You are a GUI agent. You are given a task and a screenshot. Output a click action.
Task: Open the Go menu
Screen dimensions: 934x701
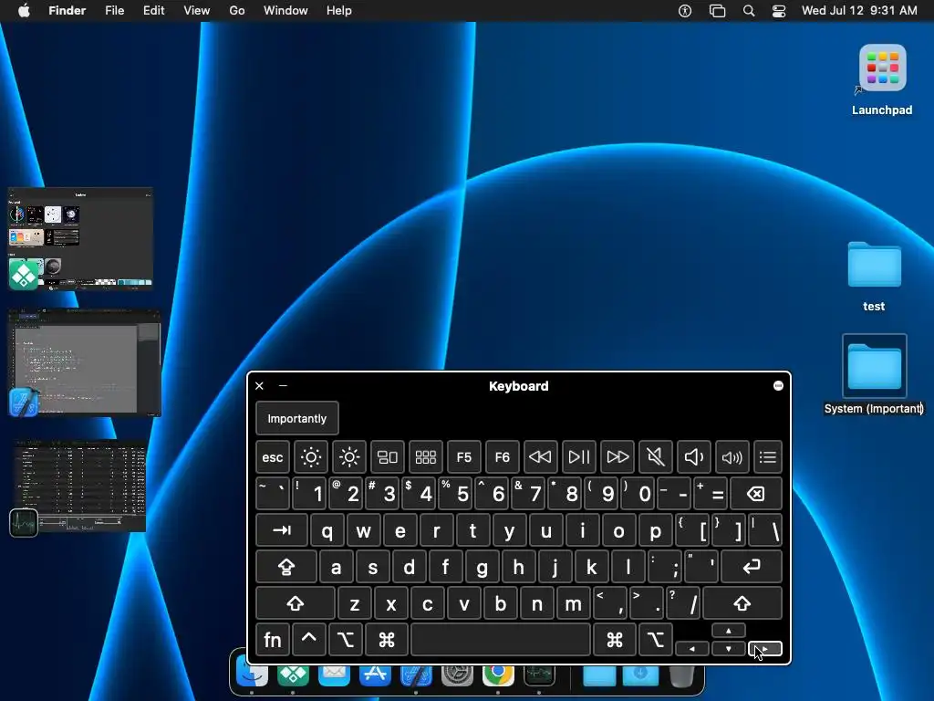(237, 11)
